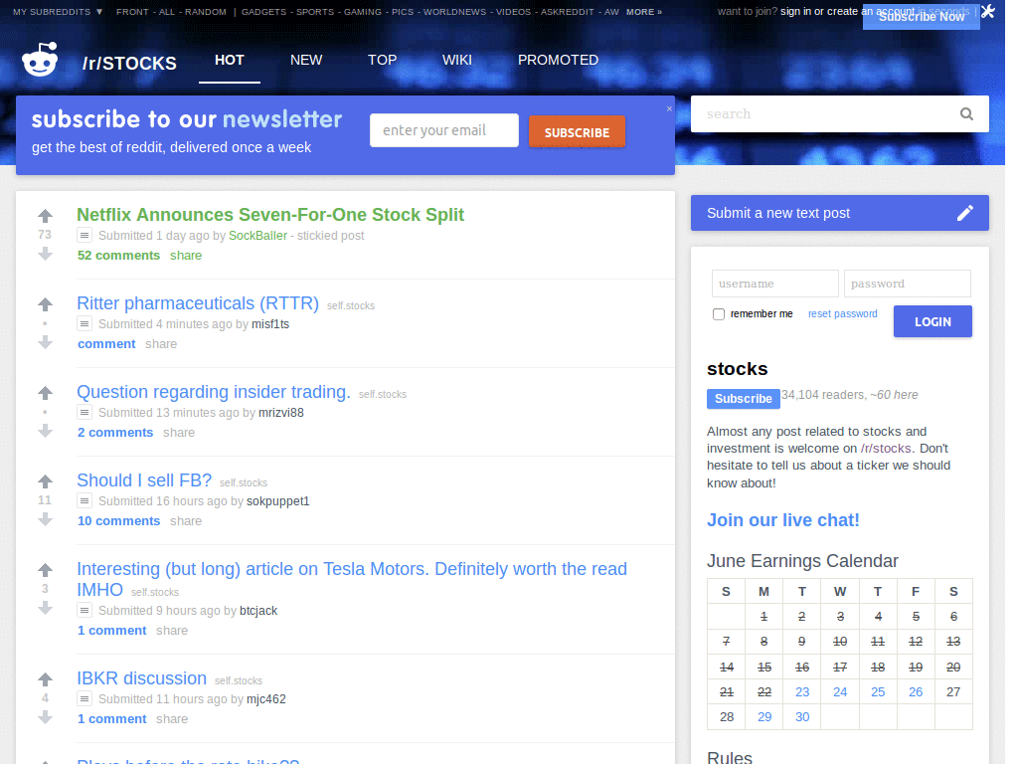Upvote the IBKR discussion post

click(x=45, y=679)
